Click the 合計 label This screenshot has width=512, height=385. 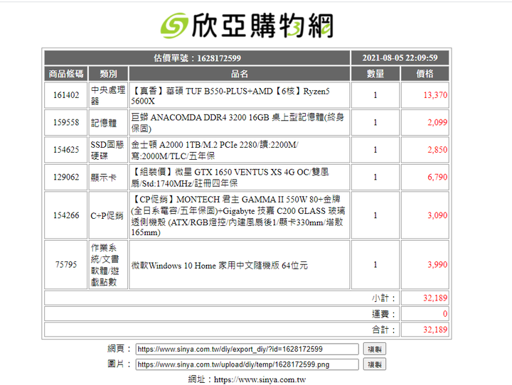click(x=384, y=330)
